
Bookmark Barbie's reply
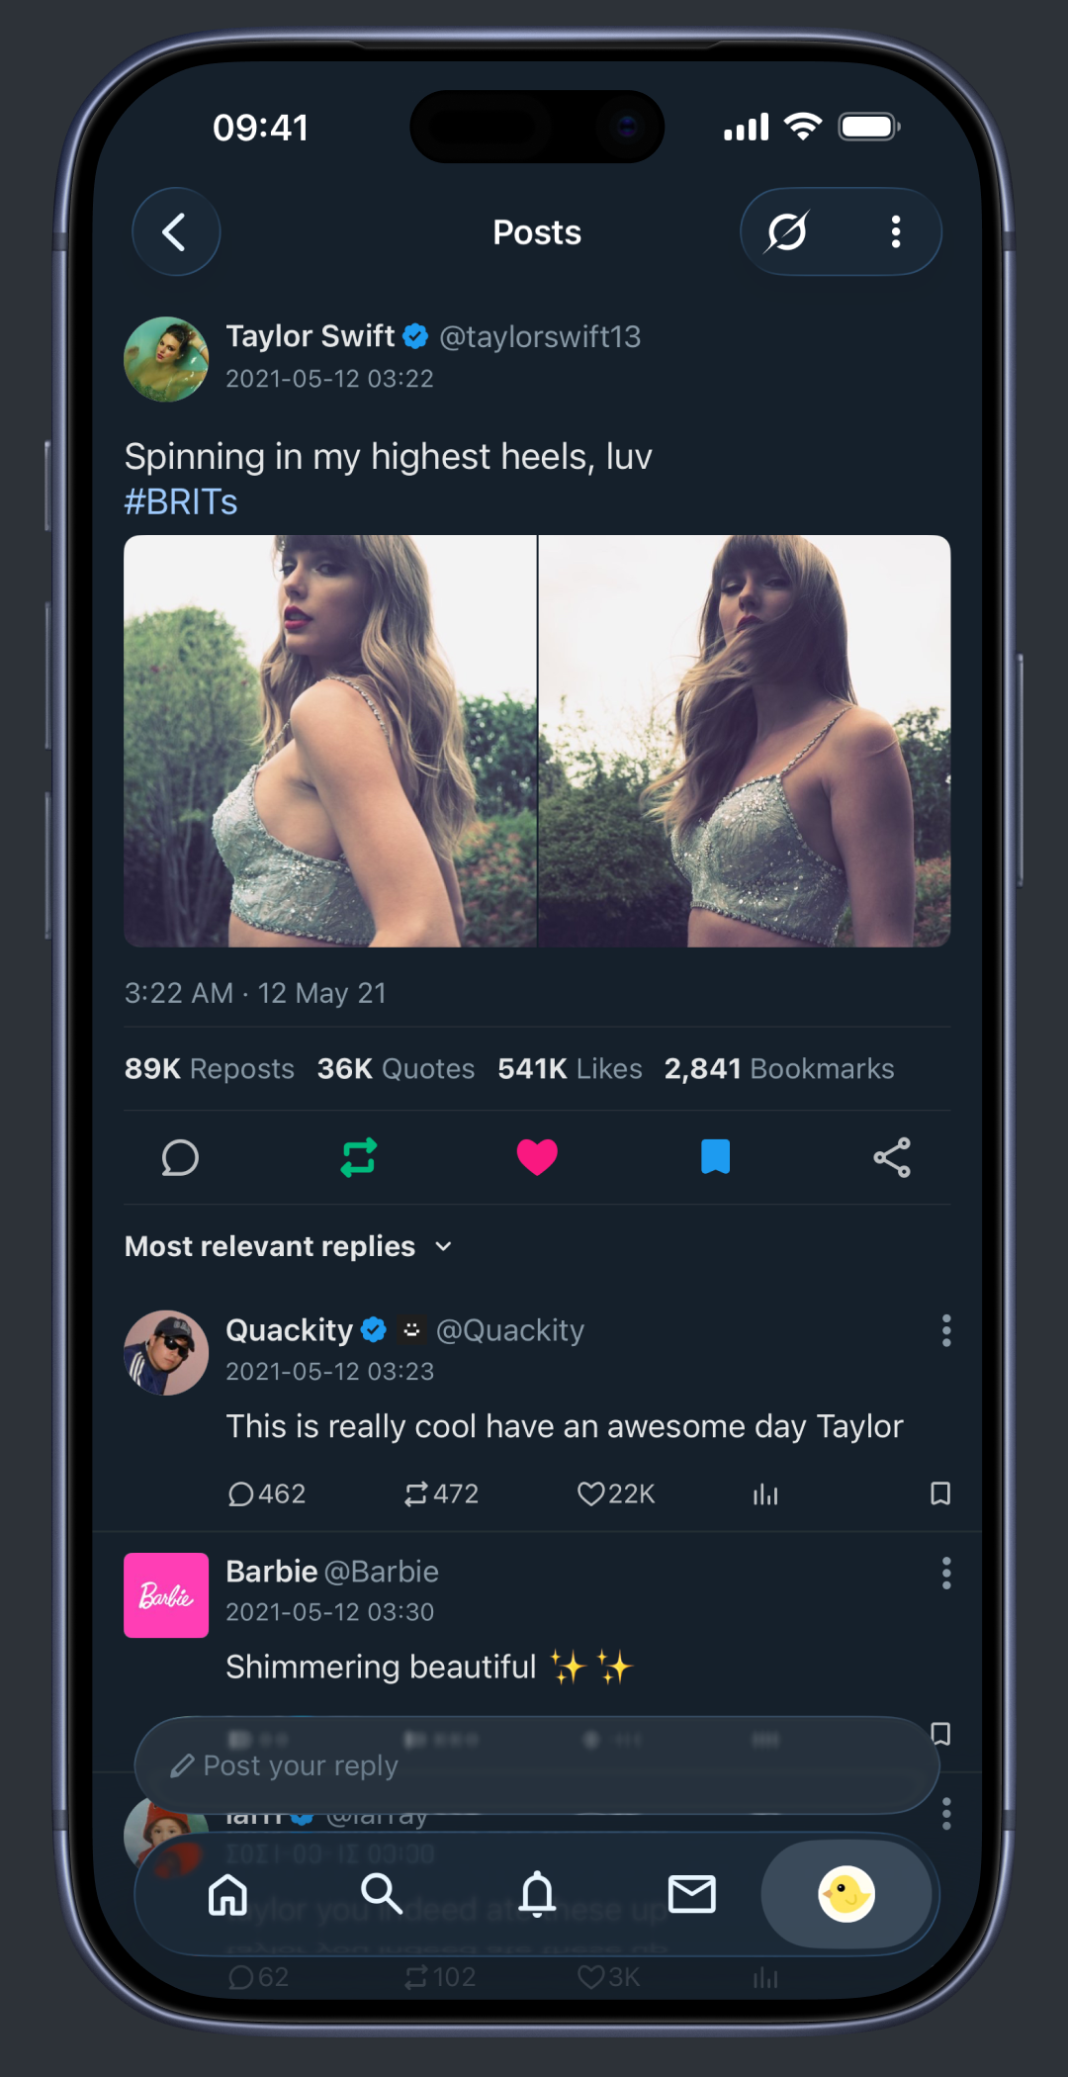click(x=939, y=1736)
